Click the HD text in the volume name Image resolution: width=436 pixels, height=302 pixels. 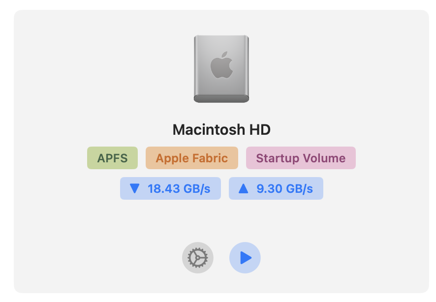260,130
